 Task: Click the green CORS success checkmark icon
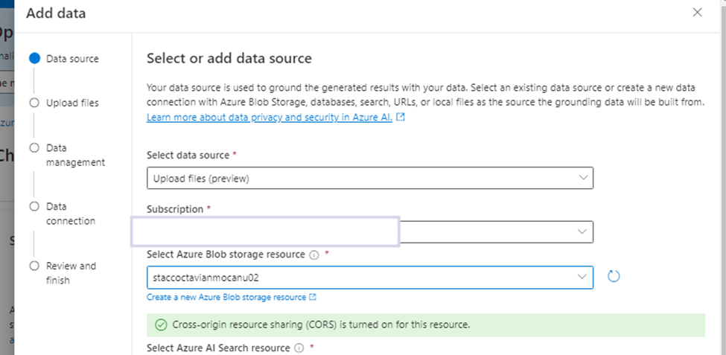[160, 324]
